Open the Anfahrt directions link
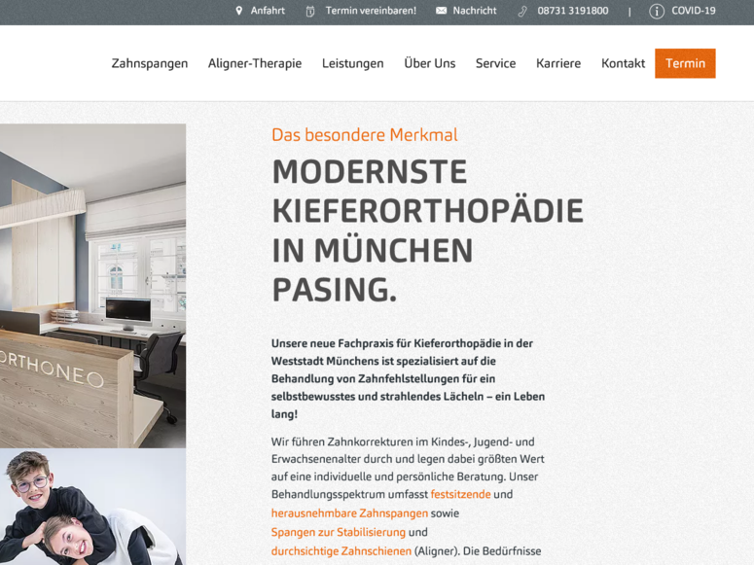Screen dimensions: 754x565 coord(268,11)
